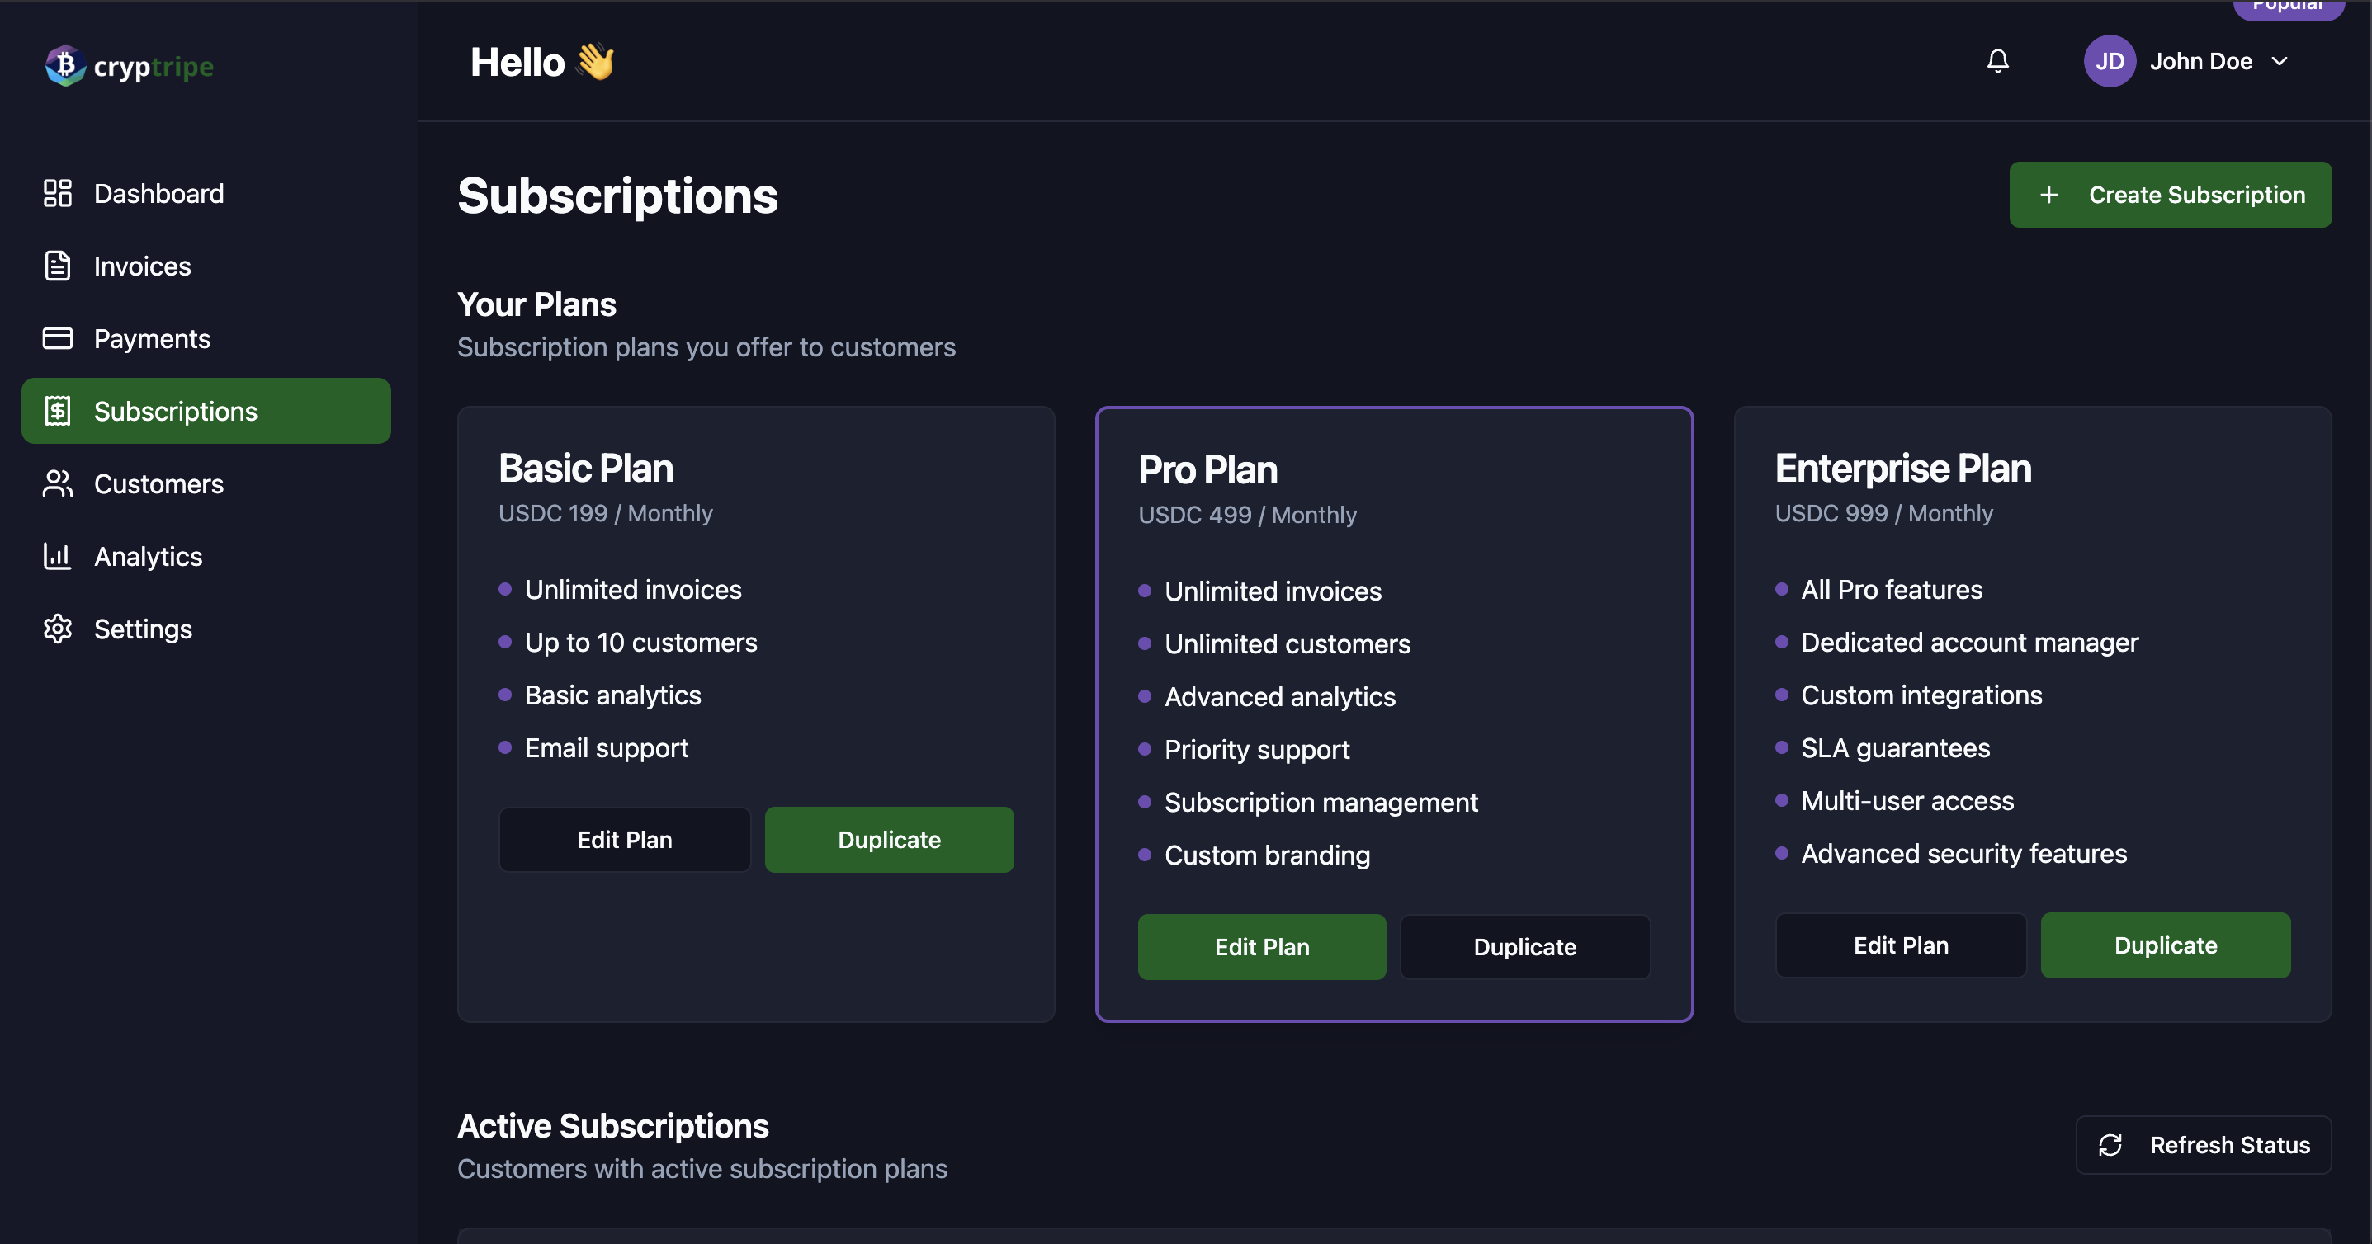2372x1244 pixels.
Task: Click the Customers people icon
Action: point(57,484)
